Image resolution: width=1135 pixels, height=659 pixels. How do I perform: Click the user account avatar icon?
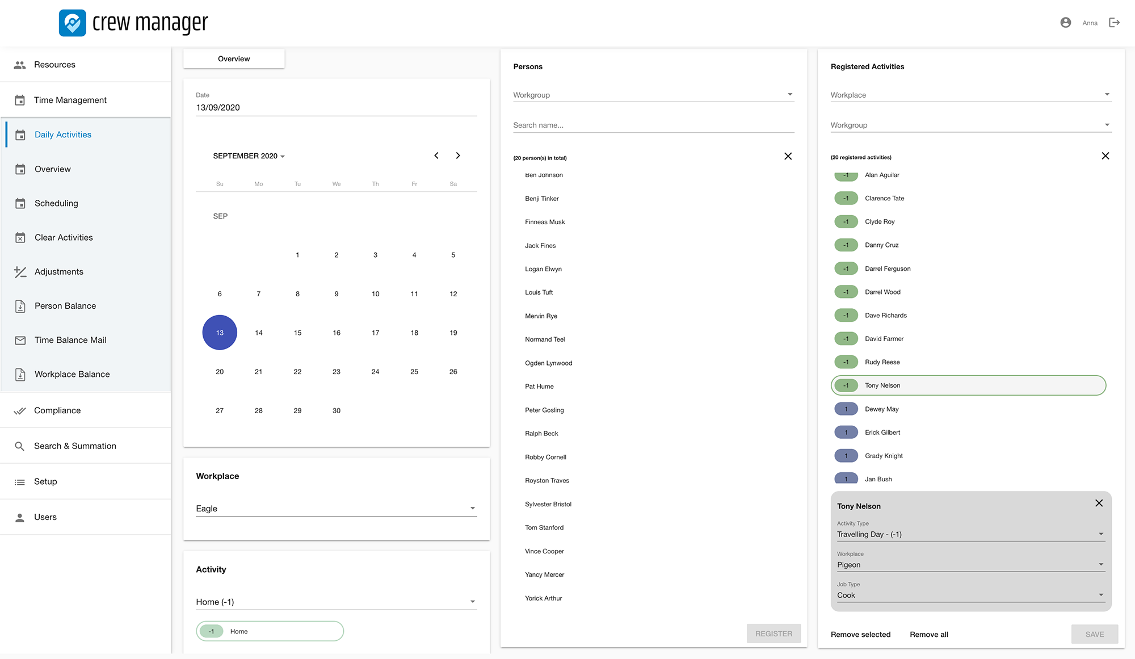click(1065, 23)
